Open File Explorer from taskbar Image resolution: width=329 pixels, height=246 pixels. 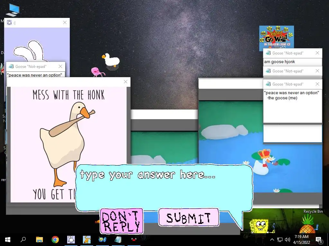(x=39, y=240)
